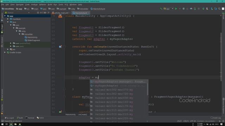Toggle the Structure side tool window
The width and height of the screenshot is (225, 126).
click(2, 42)
